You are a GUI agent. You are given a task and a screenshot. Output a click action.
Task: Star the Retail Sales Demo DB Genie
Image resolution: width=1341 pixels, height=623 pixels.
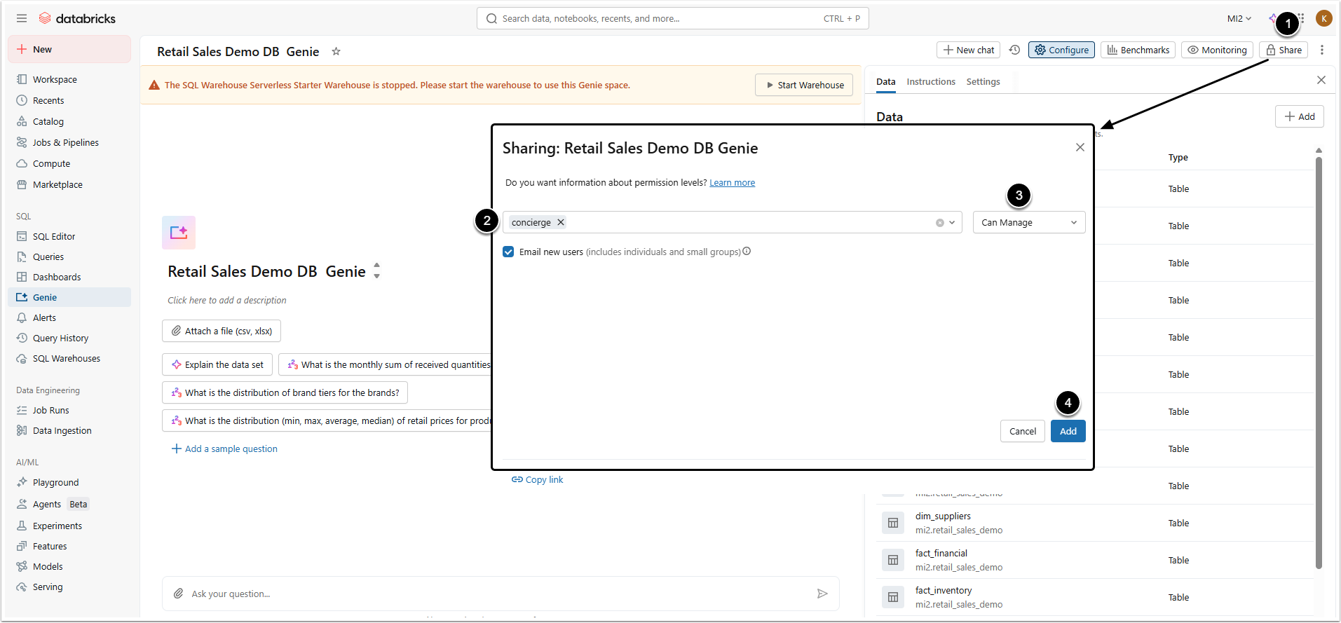point(336,51)
